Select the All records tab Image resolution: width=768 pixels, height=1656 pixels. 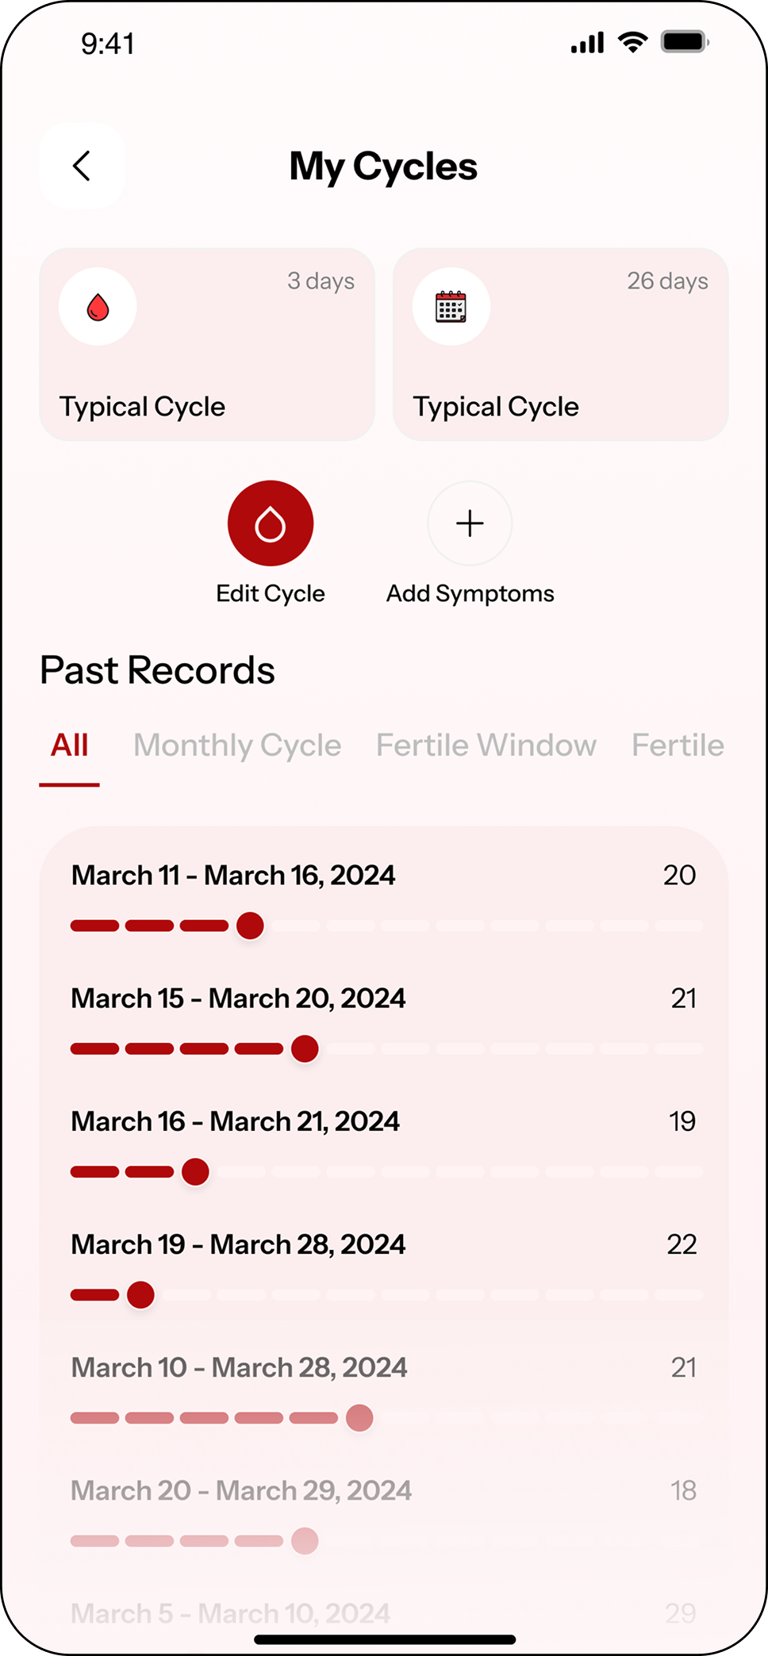tap(70, 746)
